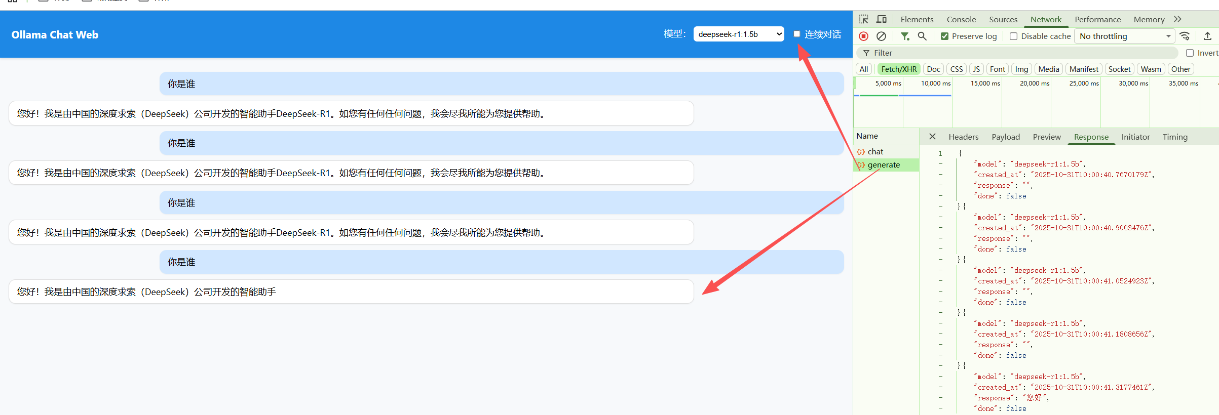
Task: Open the Memory tab
Action: [1149, 19]
